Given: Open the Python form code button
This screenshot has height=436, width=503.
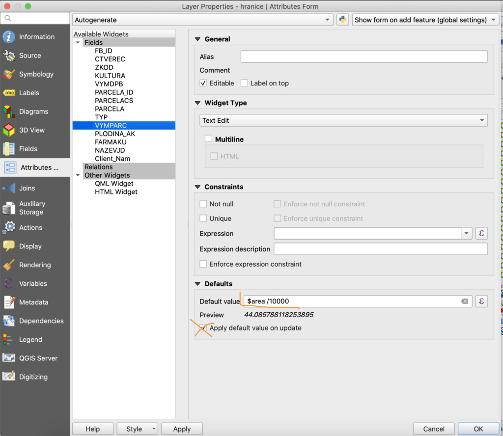Looking at the screenshot, I should pyautogui.click(x=342, y=20).
